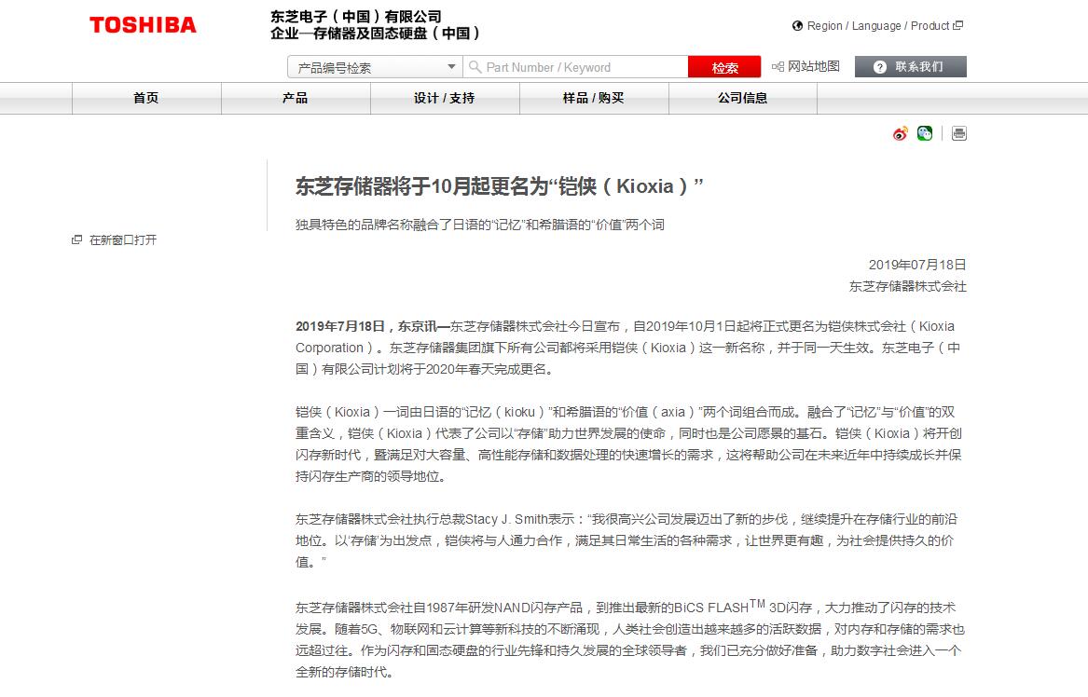Click the 联系我们 contact button
Viewport: 1088px width, 697px height.
[x=910, y=66]
